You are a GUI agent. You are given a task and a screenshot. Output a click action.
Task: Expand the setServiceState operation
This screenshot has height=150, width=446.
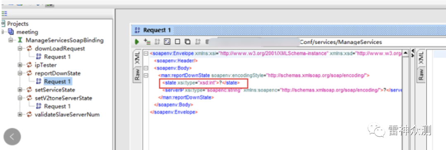20,90
